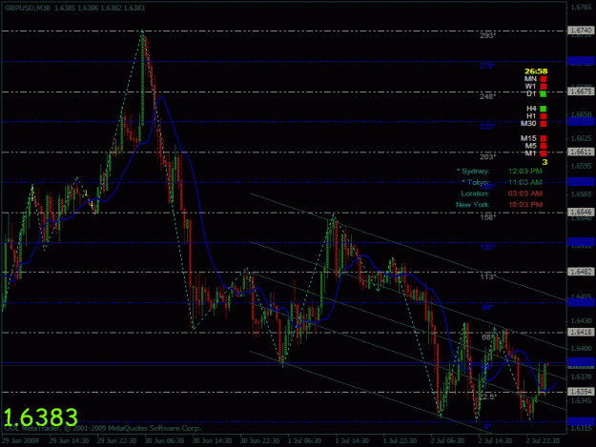
Task: Click the 1.6354 price level tag
Action: (581, 392)
